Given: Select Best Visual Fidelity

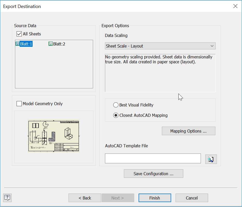Looking at the screenshot, I should point(116,105).
